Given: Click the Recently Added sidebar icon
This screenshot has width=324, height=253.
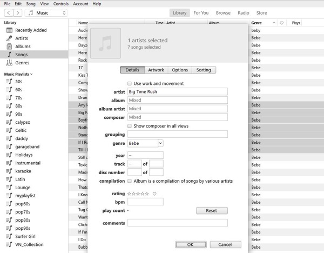Looking at the screenshot, I should (9, 30).
